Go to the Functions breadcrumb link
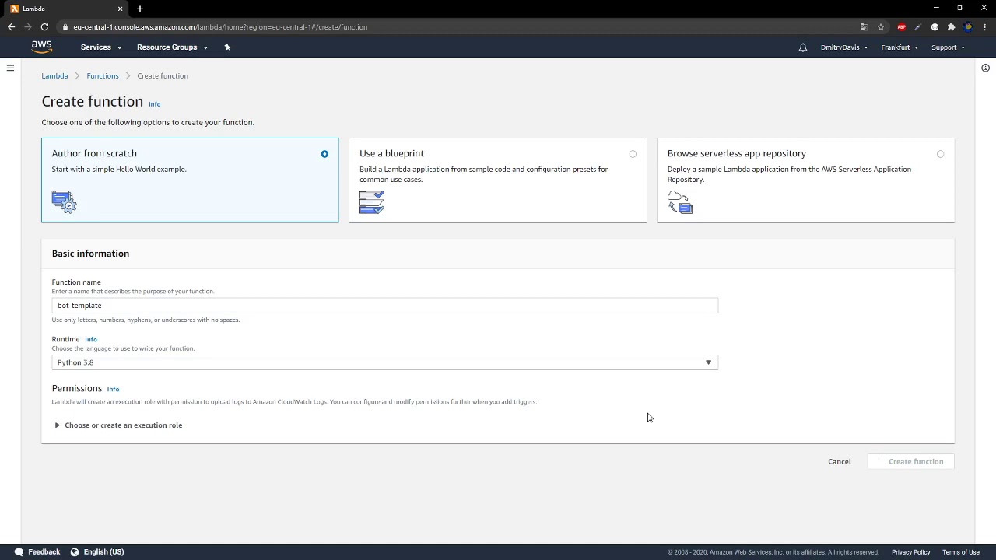Screen dimensions: 996x560 coord(103,76)
